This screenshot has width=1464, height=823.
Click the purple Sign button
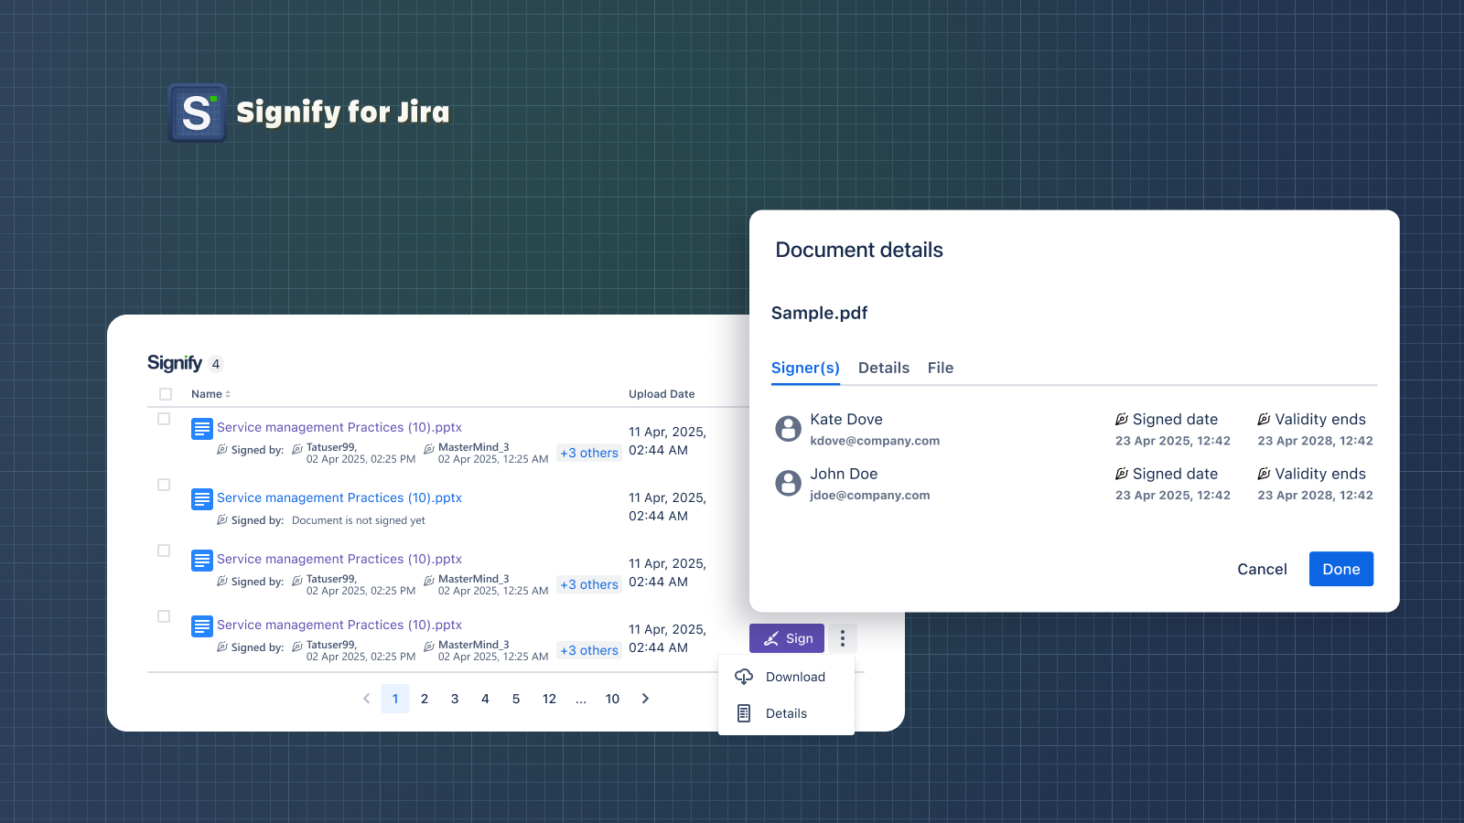pos(787,638)
